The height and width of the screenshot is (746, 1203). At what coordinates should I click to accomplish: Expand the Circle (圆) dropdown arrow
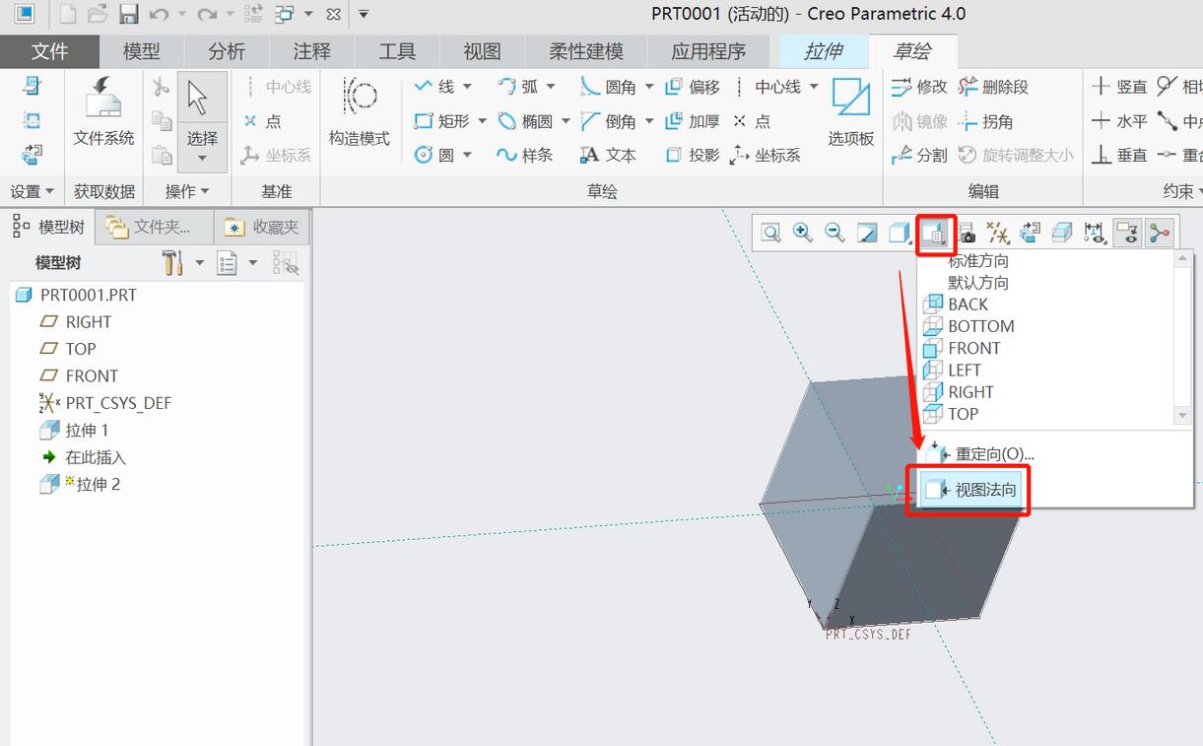click(x=467, y=155)
